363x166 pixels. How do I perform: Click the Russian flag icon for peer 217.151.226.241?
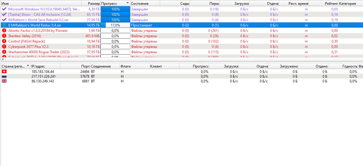(x=4, y=76)
